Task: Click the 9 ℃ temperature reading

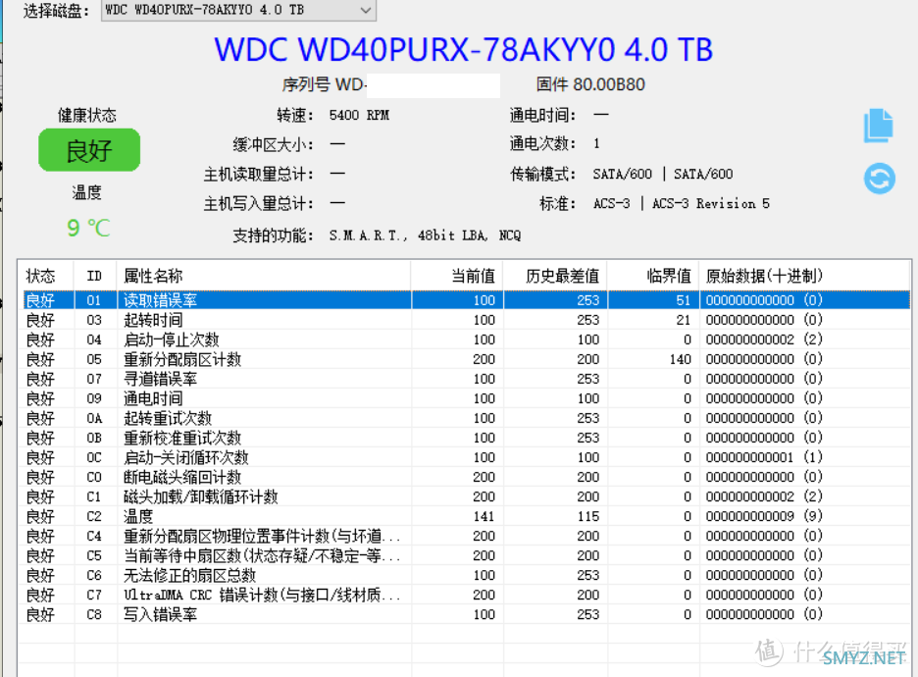Action: (x=88, y=228)
